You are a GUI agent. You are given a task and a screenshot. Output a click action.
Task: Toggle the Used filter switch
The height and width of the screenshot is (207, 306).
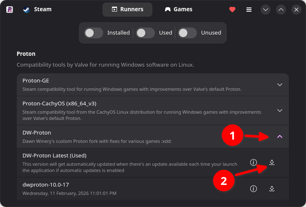(x=145, y=32)
